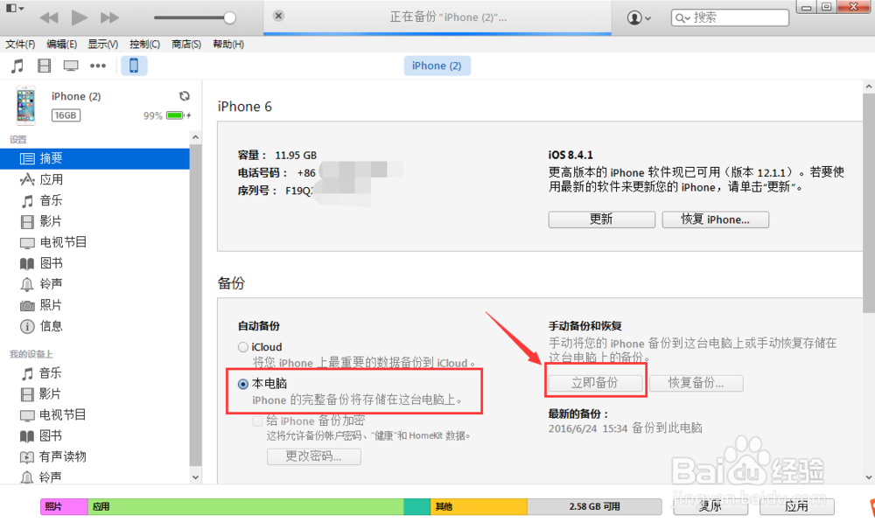875x529 pixels.
Task: Switch to Movies library icon in toolbar
Action: coord(44,66)
